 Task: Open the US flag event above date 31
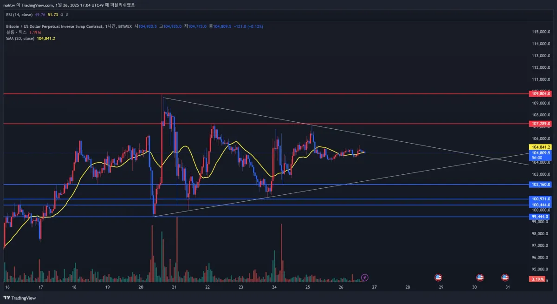click(505, 278)
